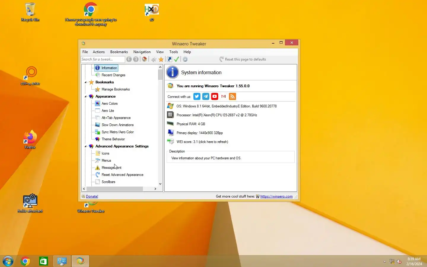
Task: Select Sync Metro/Aero Color in the tree
Action: 117,132
